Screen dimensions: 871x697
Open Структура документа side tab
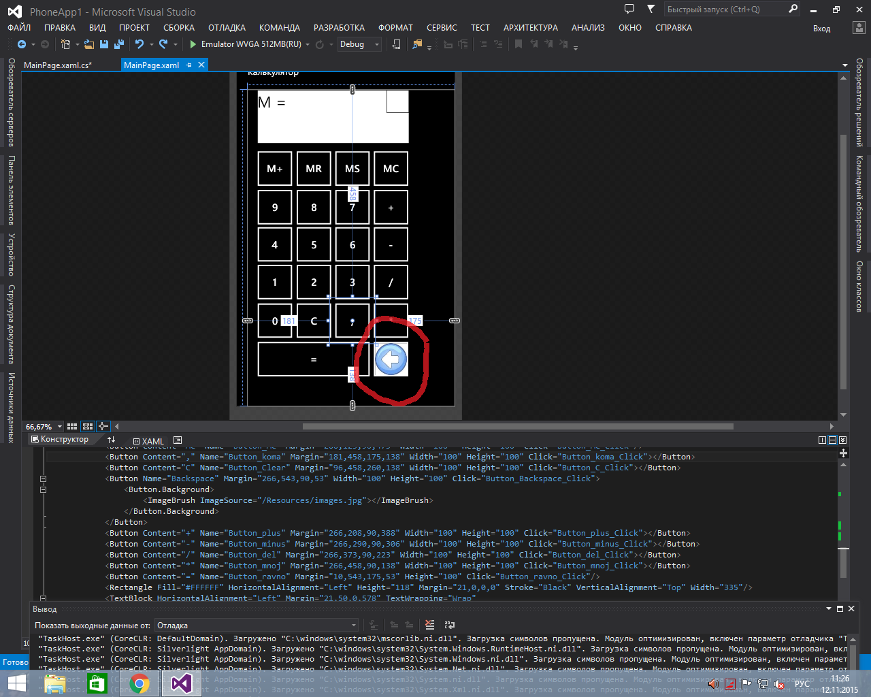click(x=11, y=324)
